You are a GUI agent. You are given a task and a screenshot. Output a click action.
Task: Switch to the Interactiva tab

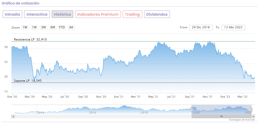pyautogui.click(x=37, y=14)
